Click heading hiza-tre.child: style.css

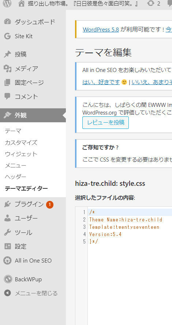110,184
